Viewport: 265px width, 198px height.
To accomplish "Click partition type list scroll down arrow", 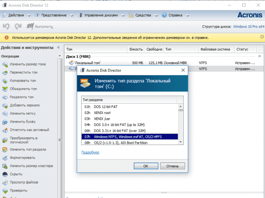I will click(181, 142).
